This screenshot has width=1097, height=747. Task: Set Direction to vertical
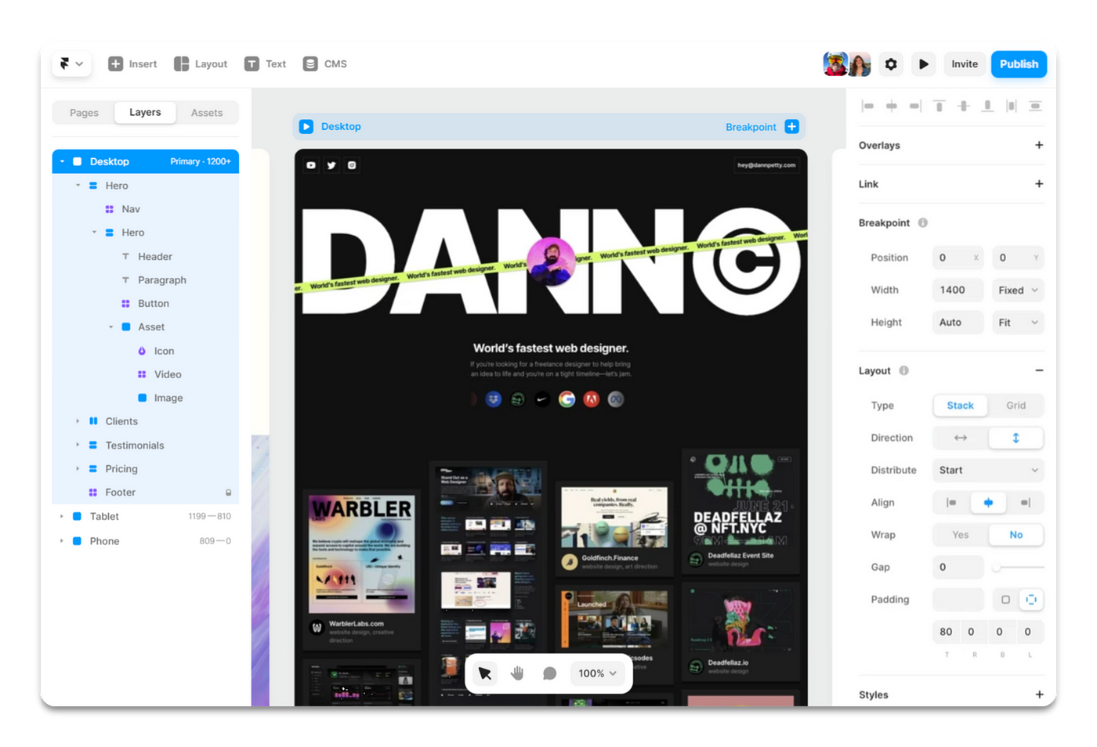[x=1016, y=438]
